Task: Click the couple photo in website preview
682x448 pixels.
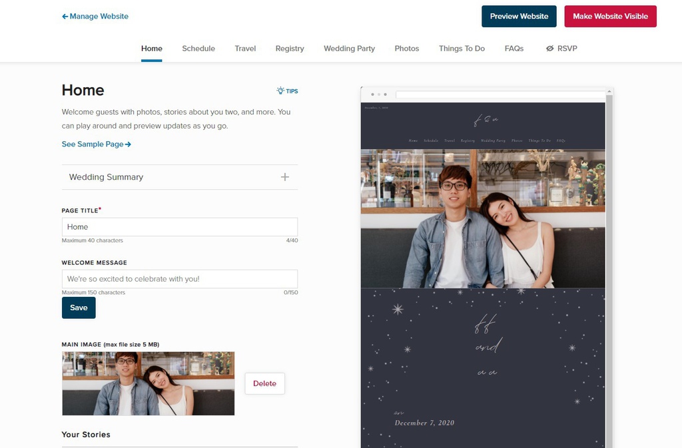Action: (483, 218)
